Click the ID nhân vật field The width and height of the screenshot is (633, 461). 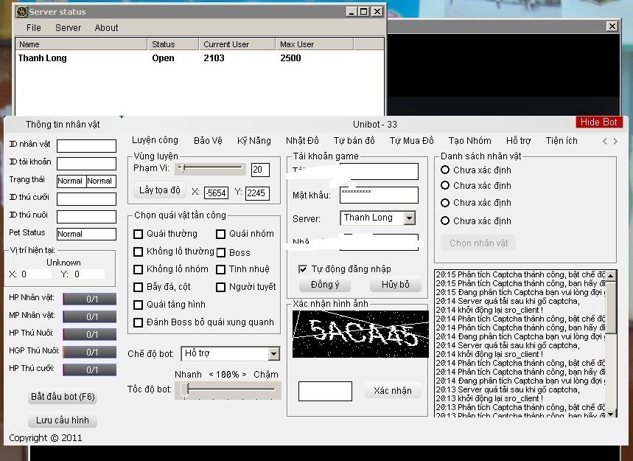click(86, 145)
